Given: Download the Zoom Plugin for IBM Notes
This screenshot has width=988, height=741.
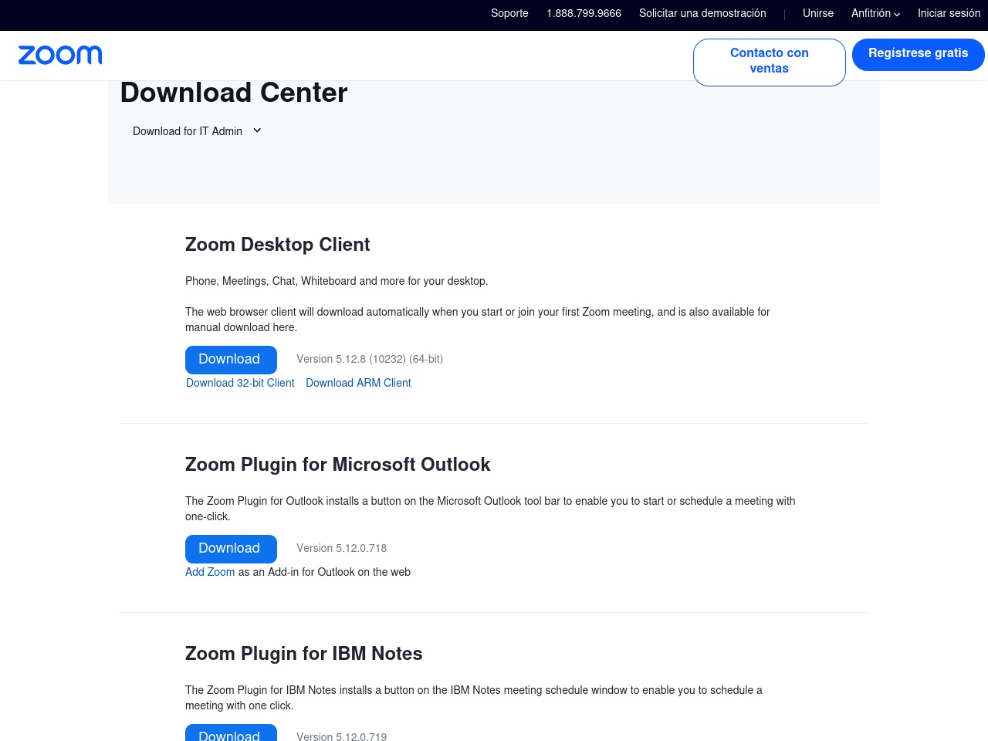Looking at the screenshot, I should pyautogui.click(x=231, y=733).
